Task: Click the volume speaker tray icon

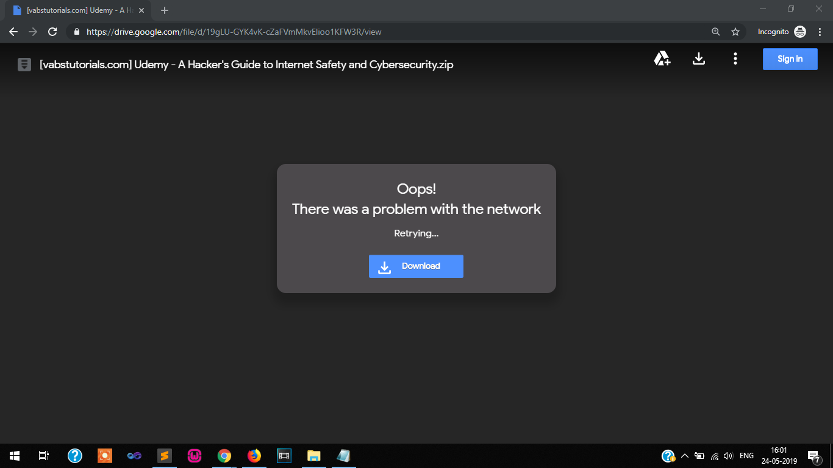Action: [x=728, y=456]
